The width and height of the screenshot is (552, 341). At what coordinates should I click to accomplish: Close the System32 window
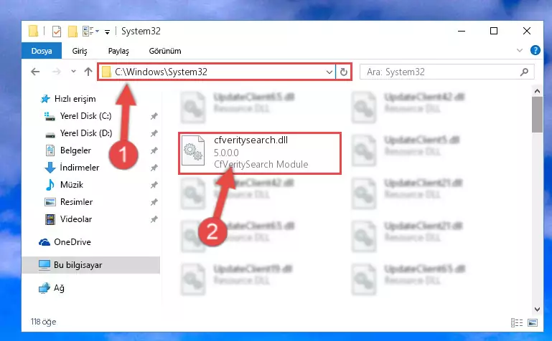527,31
